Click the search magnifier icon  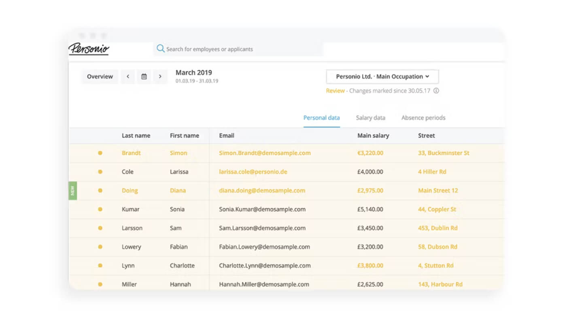click(161, 49)
